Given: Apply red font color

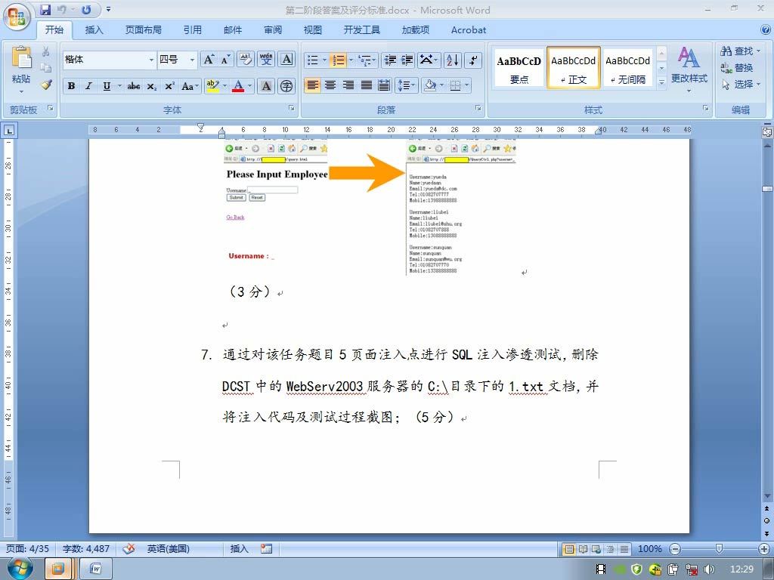Looking at the screenshot, I should 238,86.
